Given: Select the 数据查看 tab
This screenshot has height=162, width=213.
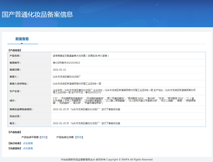Looking at the screenshot, I should [x=22, y=39].
